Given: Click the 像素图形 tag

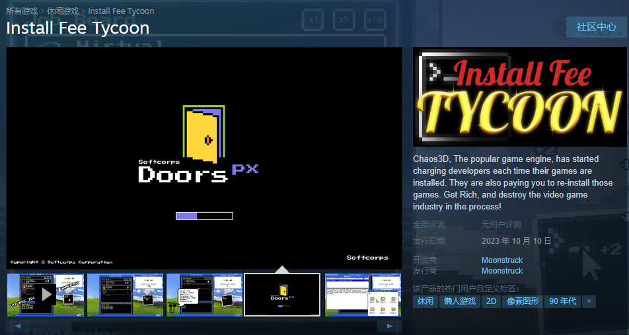Looking at the screenshot, I should 523,301.
